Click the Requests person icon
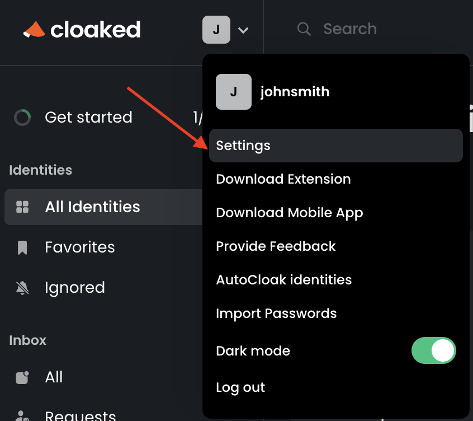This screenshot has width=473, height=421. [x=22, y=416]
